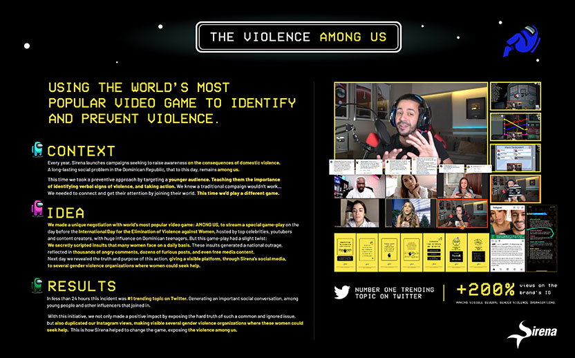This screenshot has width=575, height=358.
Task: Click the cyan crewmate beside the CONTEXT heading
Action: (x=37, y=150)
